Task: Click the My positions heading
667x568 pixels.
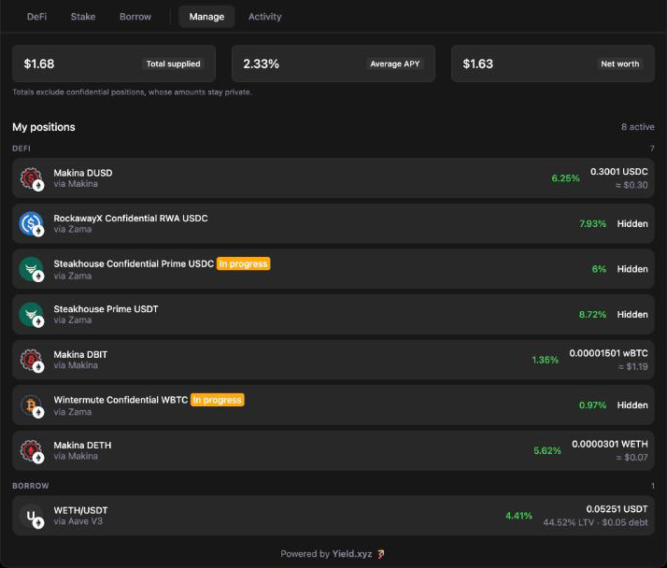Action: [44, 127]
